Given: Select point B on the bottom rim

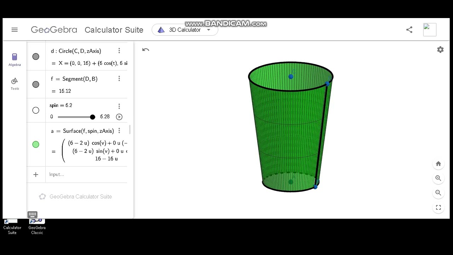Looking at the screenshot, I should 315,187.
